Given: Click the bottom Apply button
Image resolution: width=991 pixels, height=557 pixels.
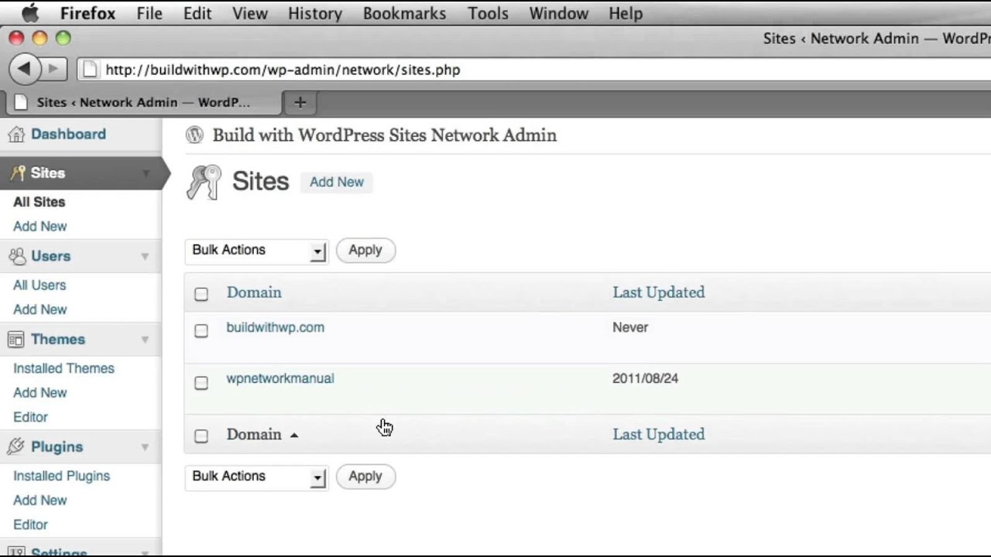Looking at the screenshot, I should pyautogui.click(x=365, y=477).
